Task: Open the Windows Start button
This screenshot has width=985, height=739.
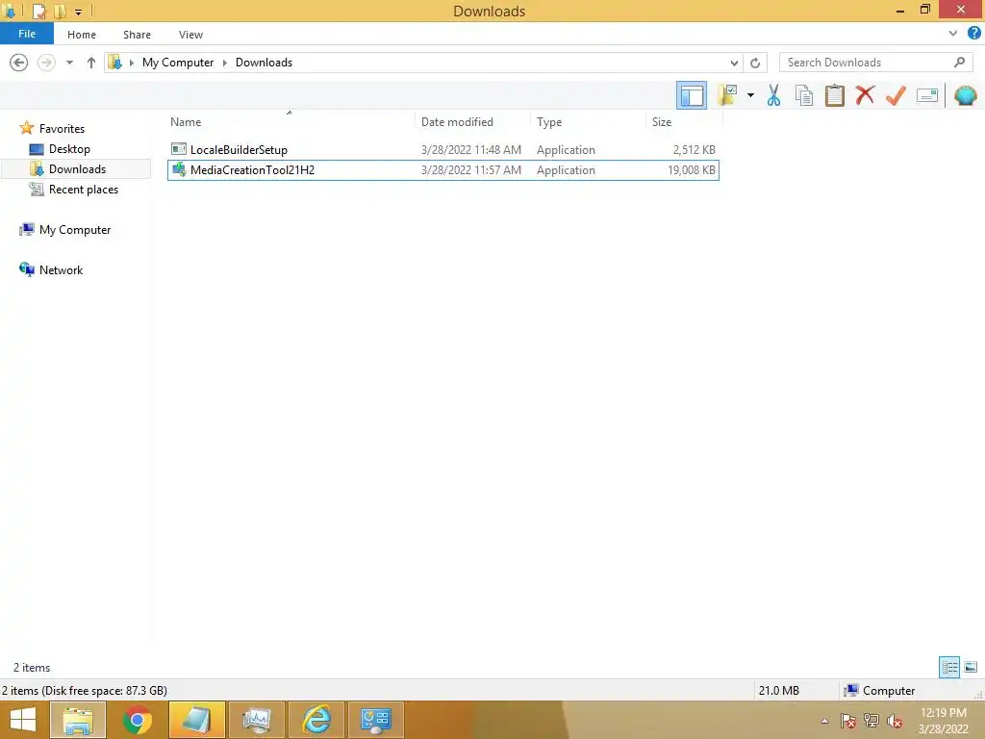Action: click(23, 720)
